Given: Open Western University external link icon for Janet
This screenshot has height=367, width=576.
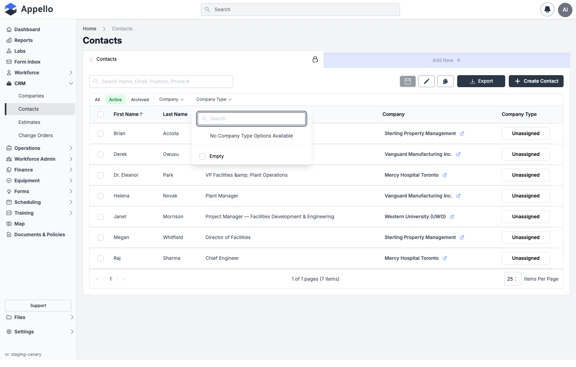Looking at the screenshot, I should [452, 217].
